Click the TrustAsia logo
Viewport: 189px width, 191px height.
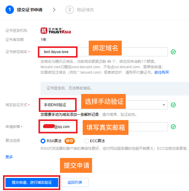(x=56, y=31)
